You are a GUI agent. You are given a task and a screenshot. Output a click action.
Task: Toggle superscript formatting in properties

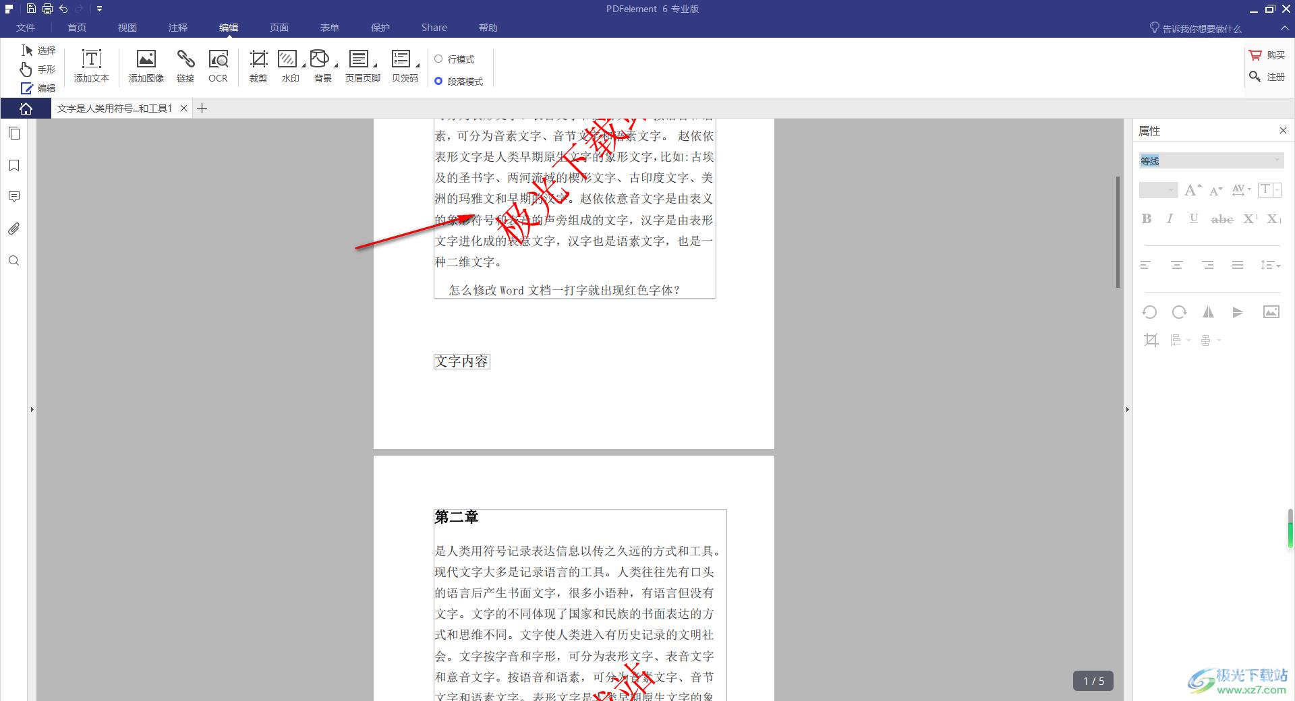1250,218
